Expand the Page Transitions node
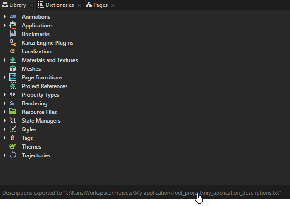Image resolution: width=290 pixels, height=206 pixels. click(x=5, y=77)
